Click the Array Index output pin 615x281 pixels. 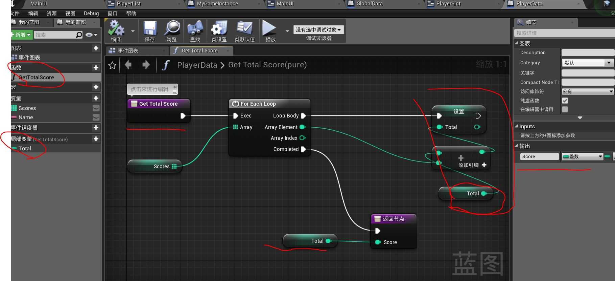click(x=302, y=138)
